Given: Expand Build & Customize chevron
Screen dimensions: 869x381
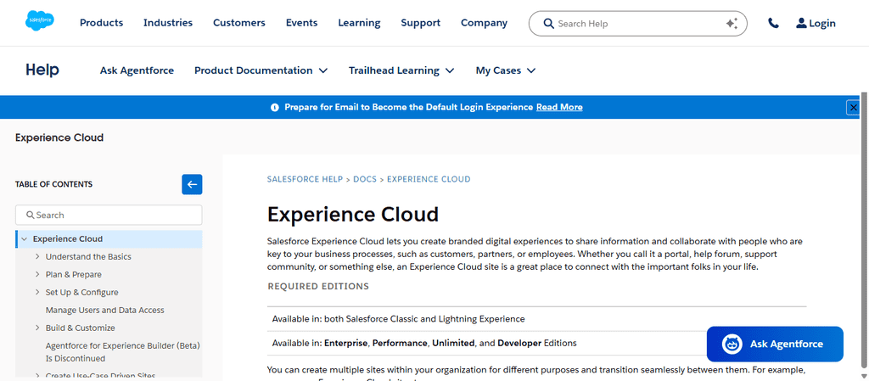Looking at the screenshot, I should (x=37, y=328).
